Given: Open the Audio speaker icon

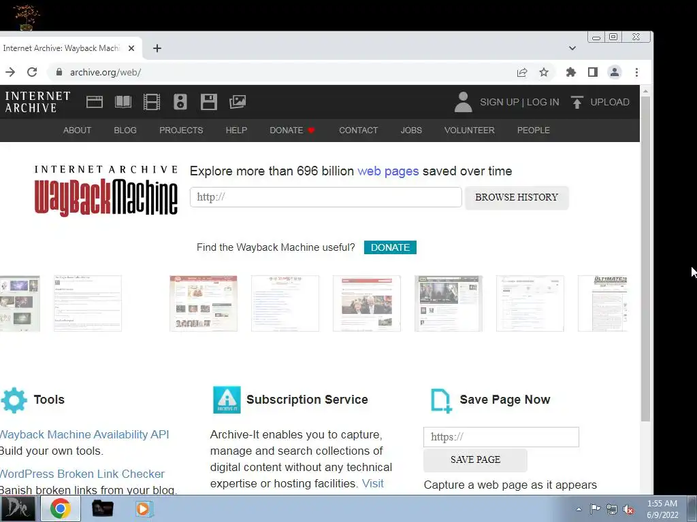Looking at the screenshot, I should pyautogui.click(x=180, y=102).
